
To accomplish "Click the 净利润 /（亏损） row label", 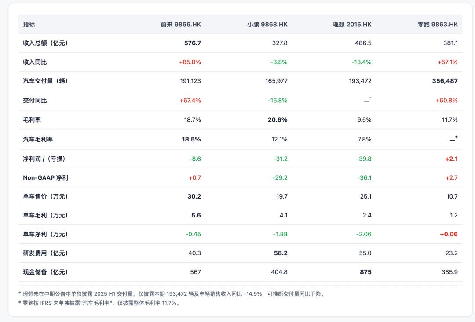I will pyautogui.click(x=45, y=159).
